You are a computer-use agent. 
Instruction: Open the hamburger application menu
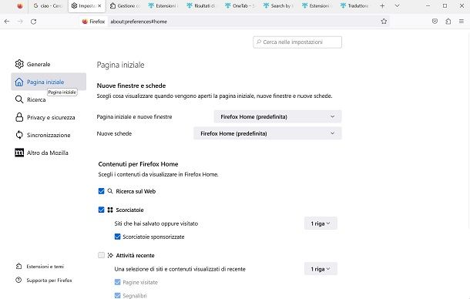point(462,22)
